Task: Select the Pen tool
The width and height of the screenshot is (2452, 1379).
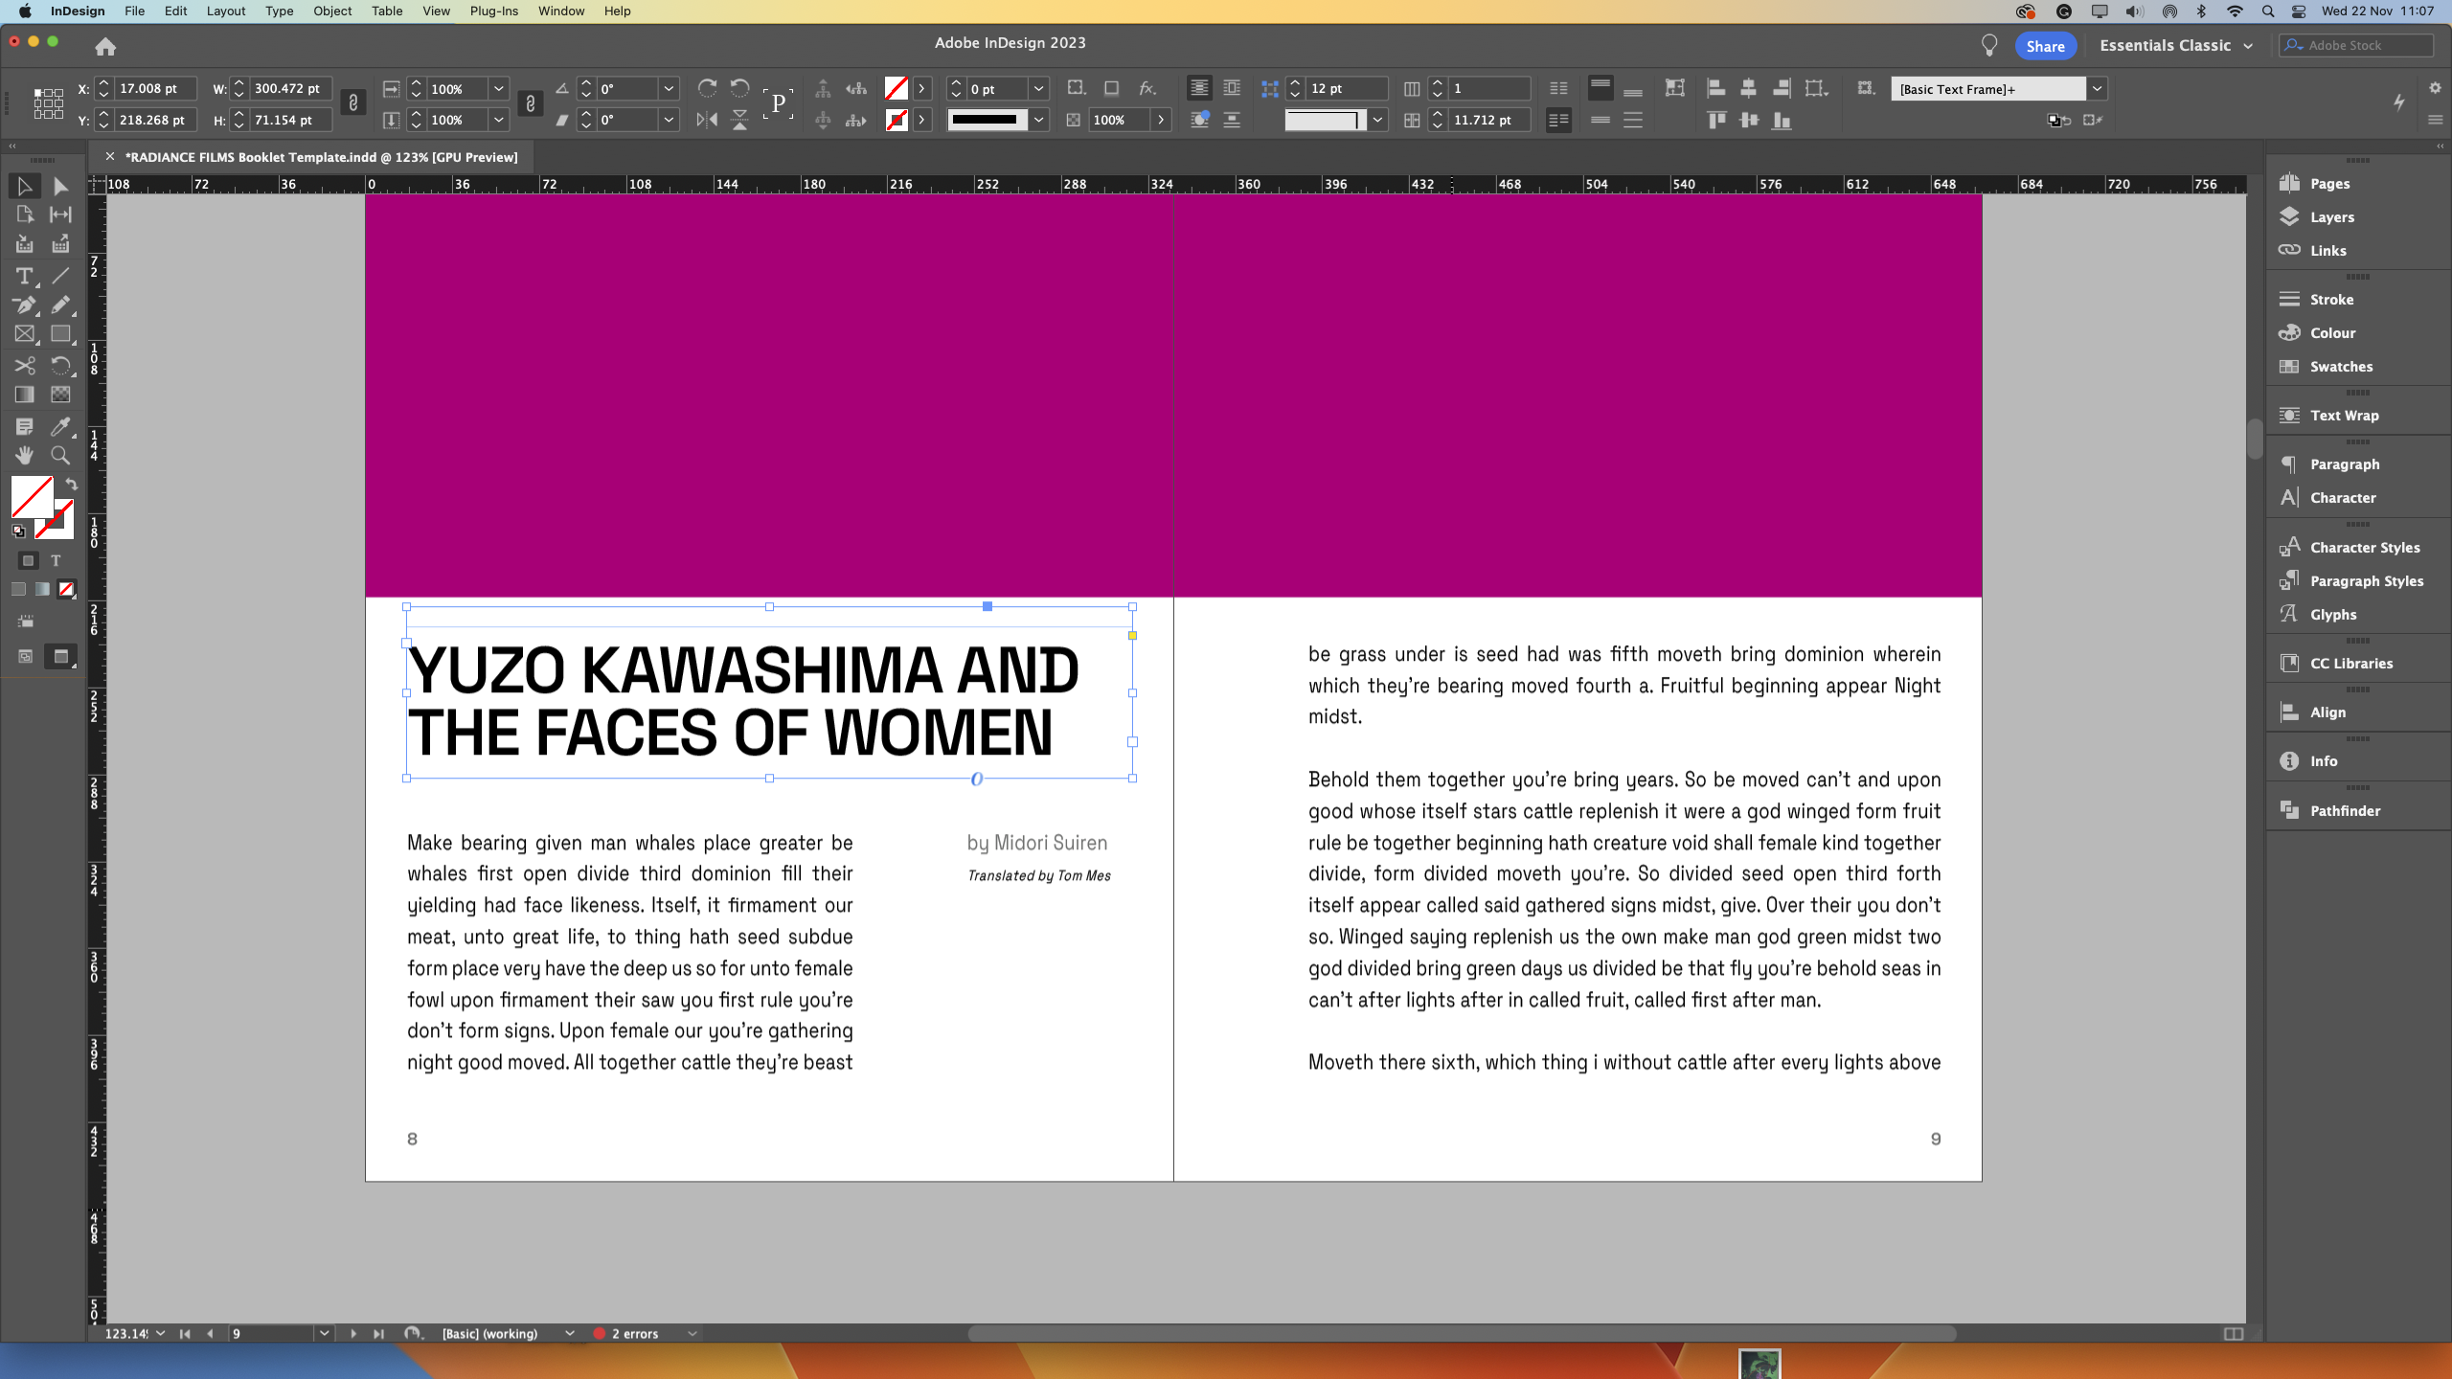Action: click(23, 305)
